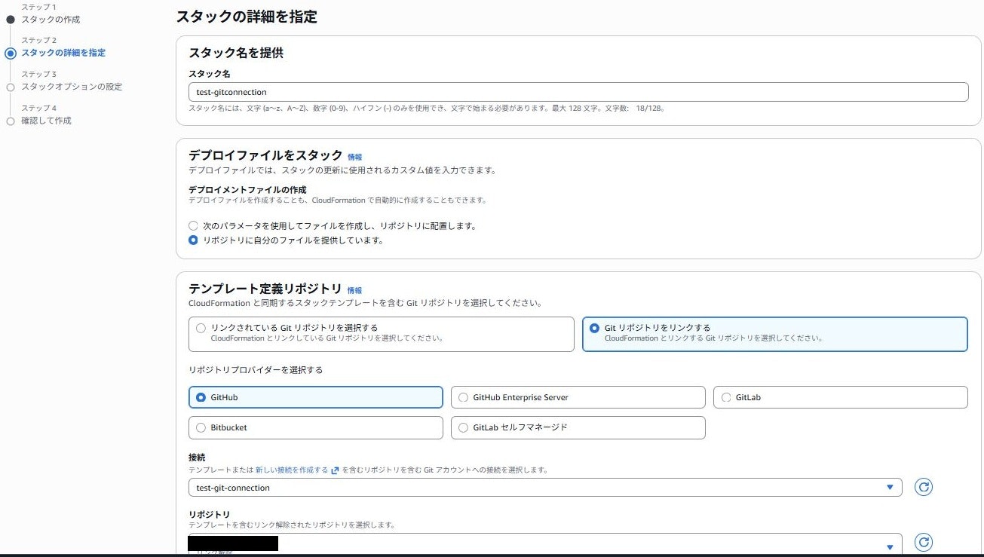Click the 'スタックの詳細を指定' page heading

(247, 17)
